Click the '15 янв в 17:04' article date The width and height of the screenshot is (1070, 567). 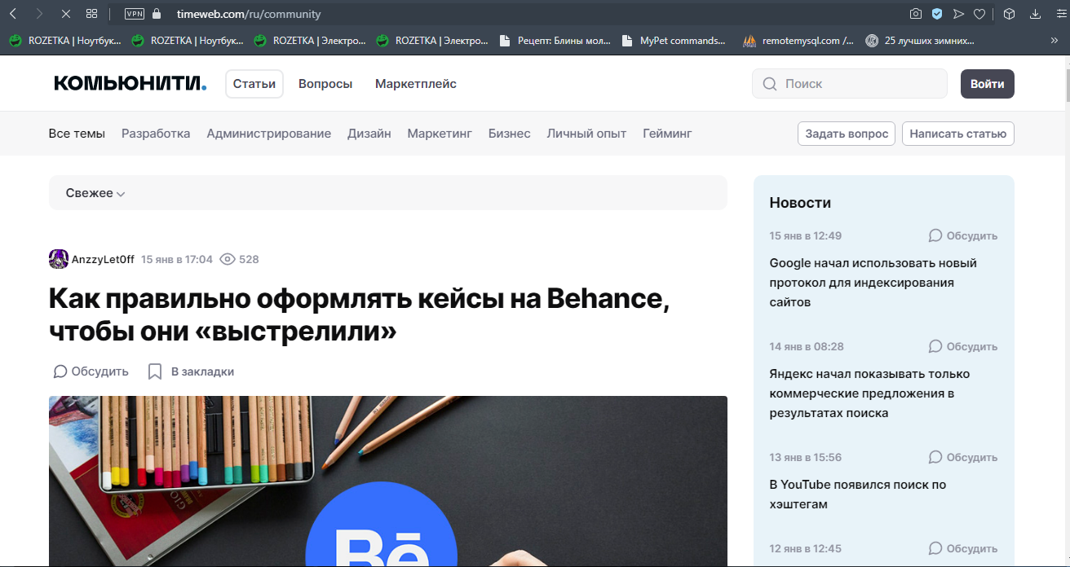[177, 259]
